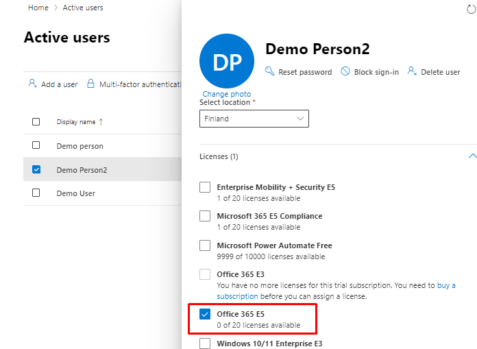Sort by Display name arrow
This screenshot has height=349, width=477.
pos(101,122)
